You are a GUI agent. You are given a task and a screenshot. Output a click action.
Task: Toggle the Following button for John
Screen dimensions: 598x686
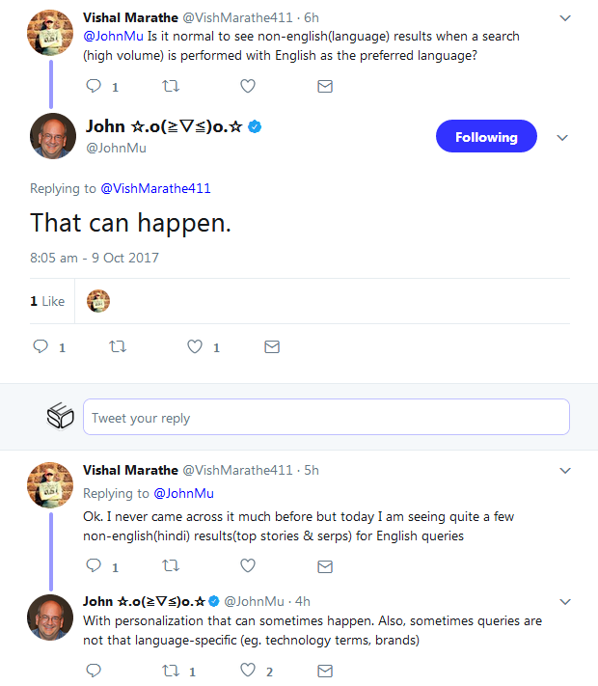[x=486, y=137]
